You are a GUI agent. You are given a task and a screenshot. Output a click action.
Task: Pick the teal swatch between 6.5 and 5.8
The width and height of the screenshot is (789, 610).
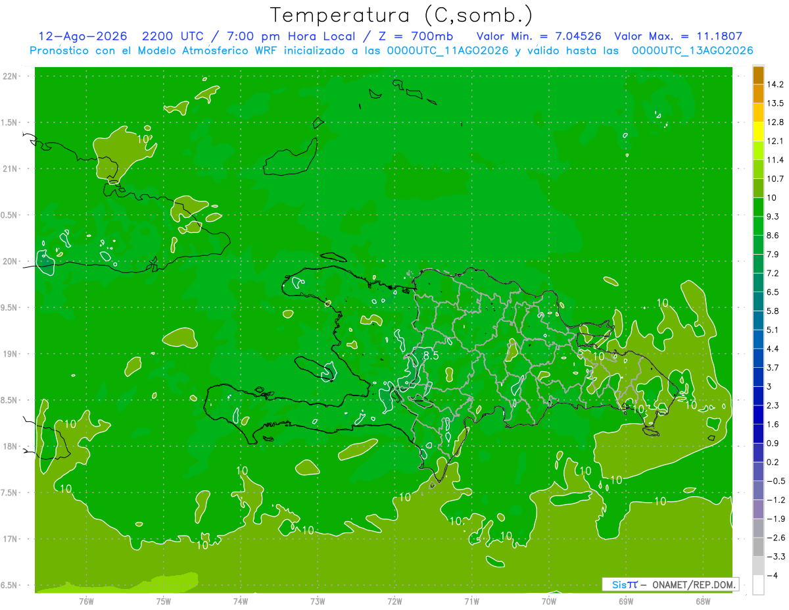pyautogui.click(x=758, y=301)
